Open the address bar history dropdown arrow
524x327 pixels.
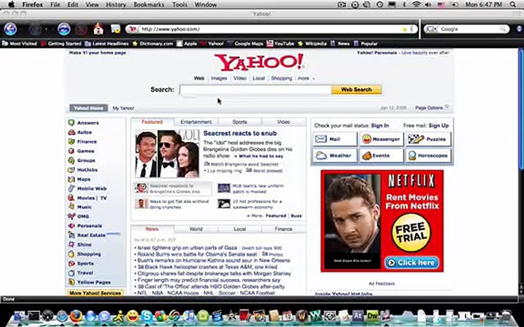click(412, 29)
